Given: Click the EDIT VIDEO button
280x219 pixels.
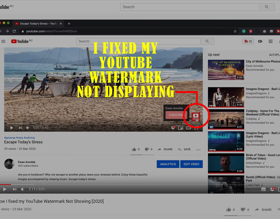Looking at the screenshot, I should (191, 164).
